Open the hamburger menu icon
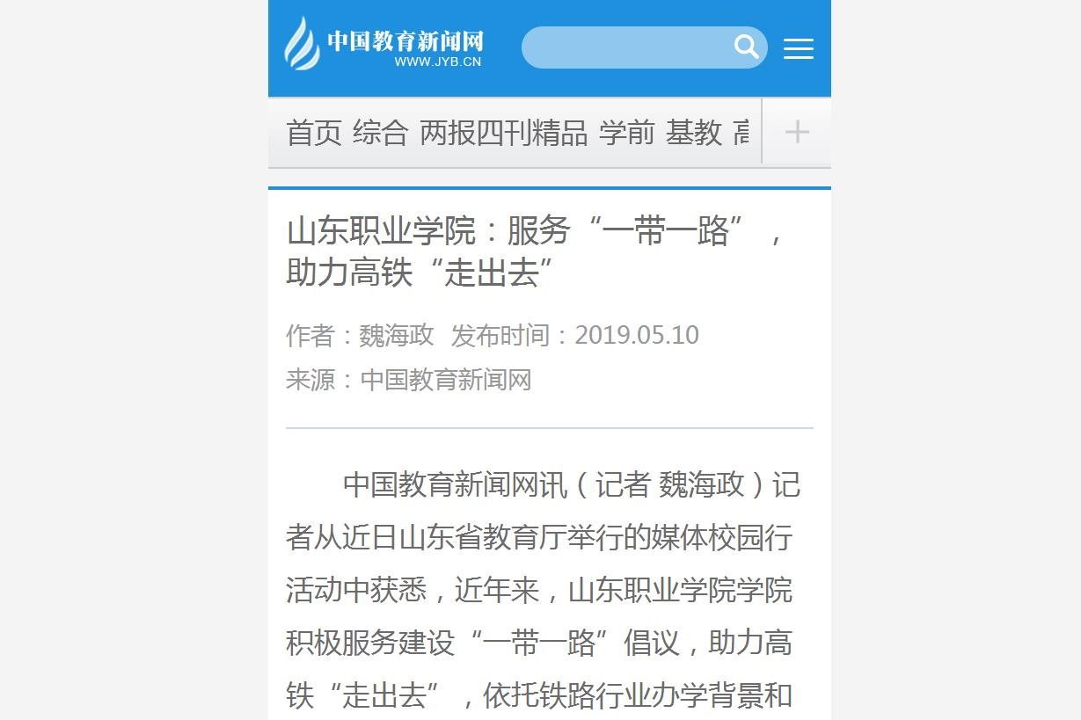 click(x=798, y=48)
